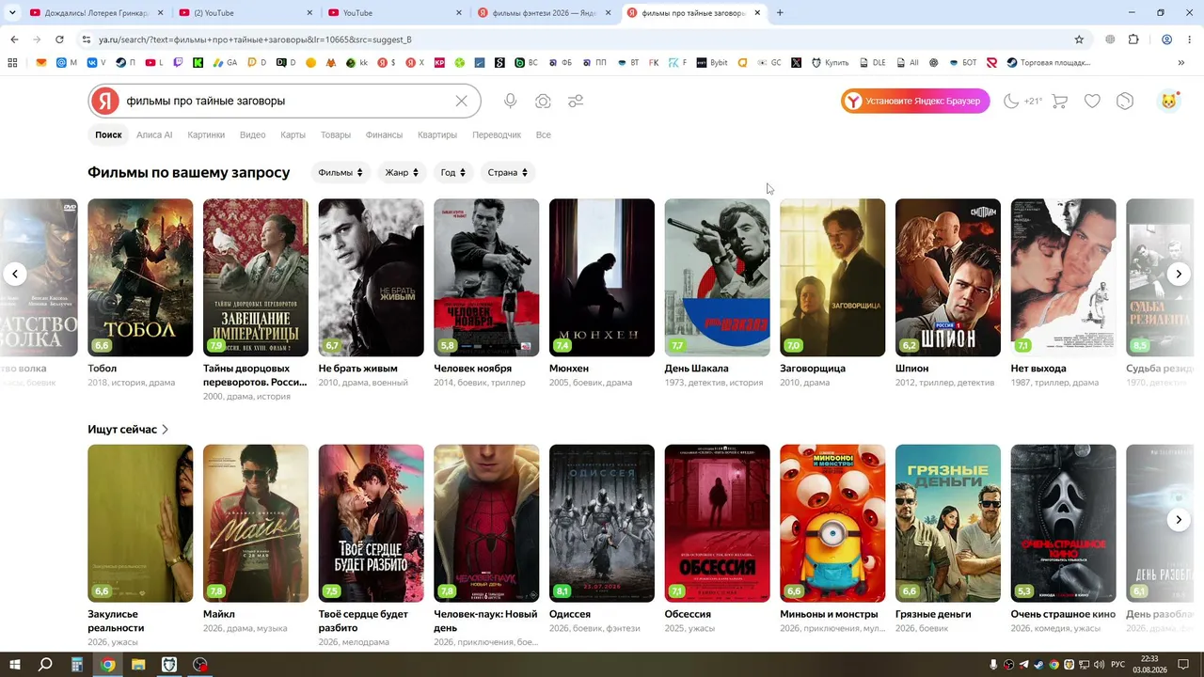Open the Мюнхен movie poster
This screenshot has height=677, width=1204.
pyautogui.click(x=602, y=277)
